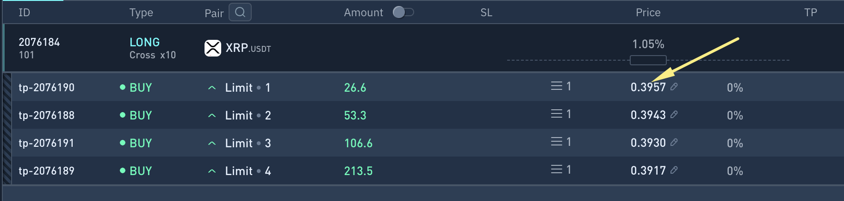Collapse Limit 4 order chevron
The height and width of the screenshot is (201, 844).
[212, 171]
